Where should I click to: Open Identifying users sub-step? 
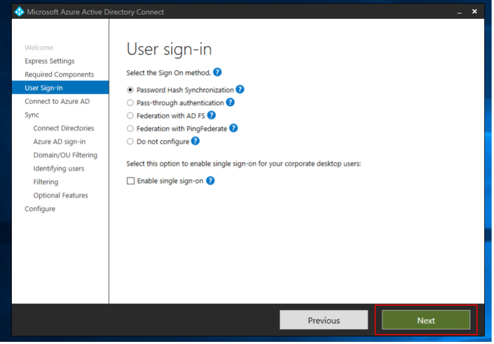59,169
